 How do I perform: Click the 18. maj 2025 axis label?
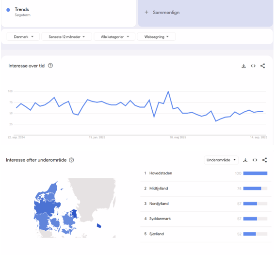[x=177, y=137]
